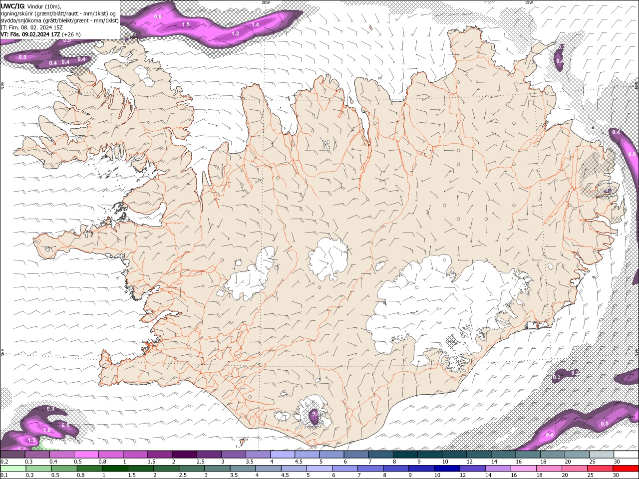Click the '15W' longitude label
Viewport: 639px width, 479px height.
coord(529,2)
